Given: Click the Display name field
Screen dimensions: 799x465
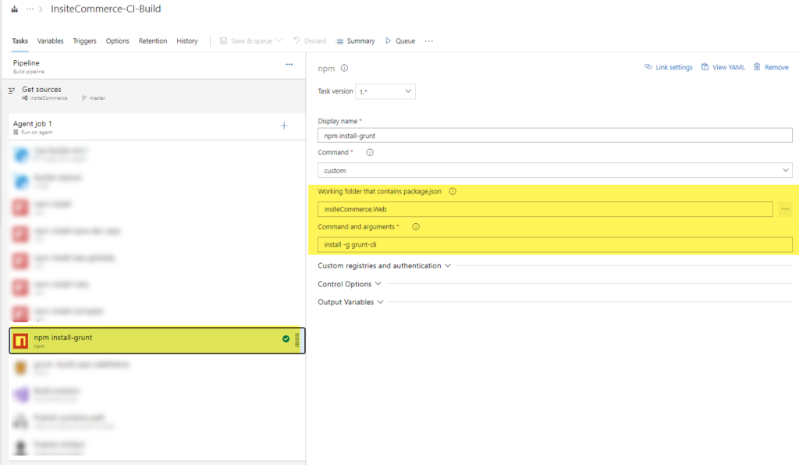Looking at the screenshot, I should 555,136.
